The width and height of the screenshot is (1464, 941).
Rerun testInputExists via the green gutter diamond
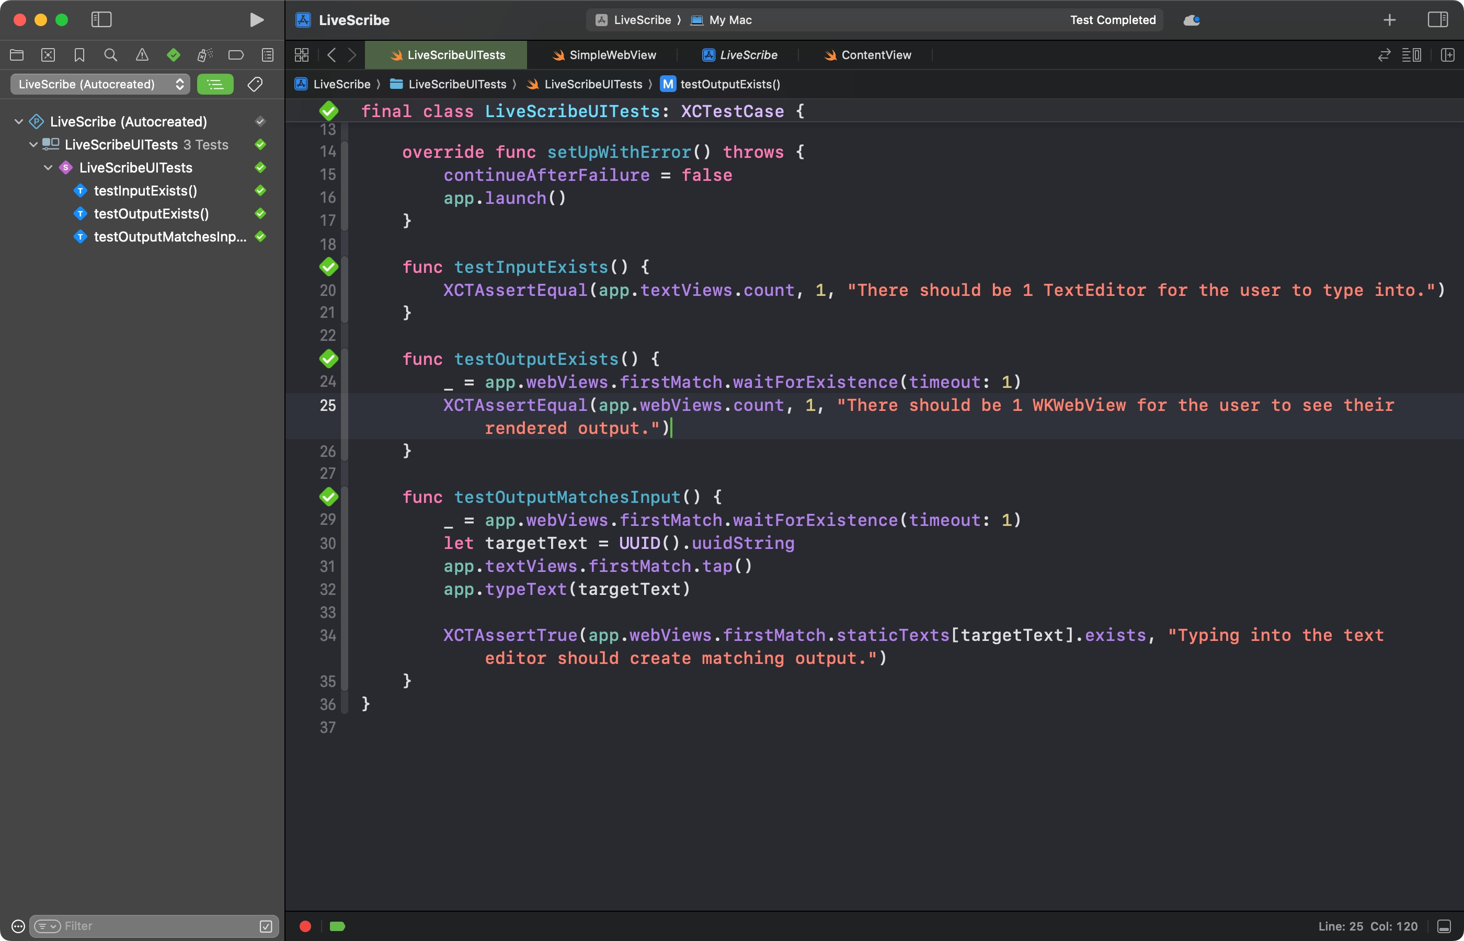(329, 267)
